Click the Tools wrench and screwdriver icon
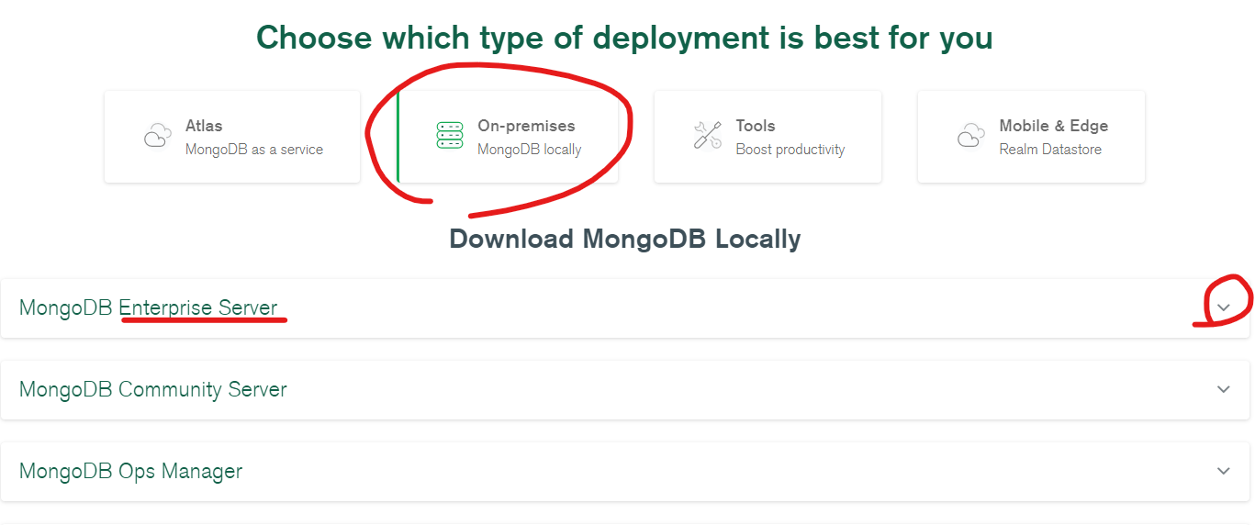The image size is (1255, 525). point(707,136)
